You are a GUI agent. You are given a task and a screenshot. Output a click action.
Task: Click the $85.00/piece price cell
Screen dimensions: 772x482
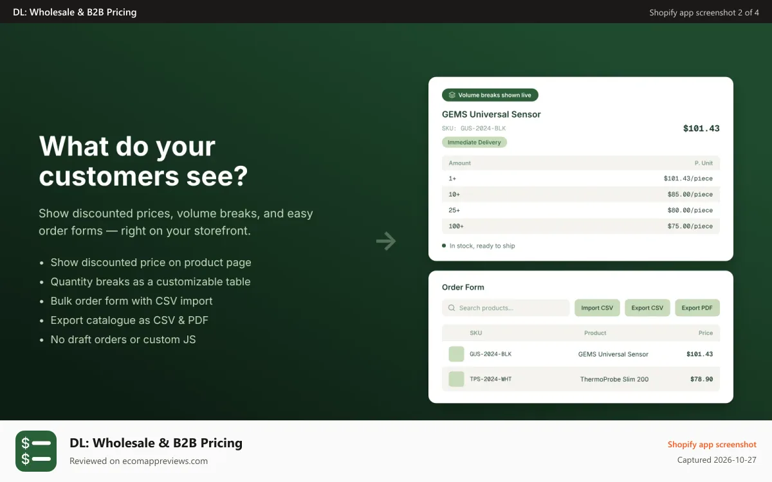tap(690, 194)
